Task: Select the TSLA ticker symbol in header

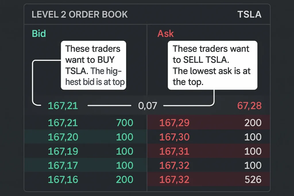Action: coord(249,14)
